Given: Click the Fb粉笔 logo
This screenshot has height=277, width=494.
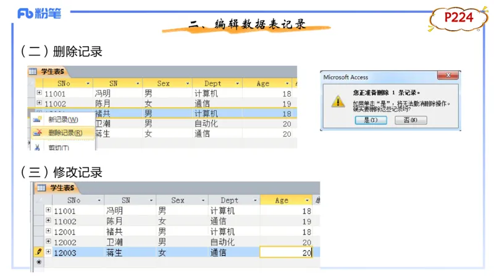Looking at the screenshot, I should (40, 13).
